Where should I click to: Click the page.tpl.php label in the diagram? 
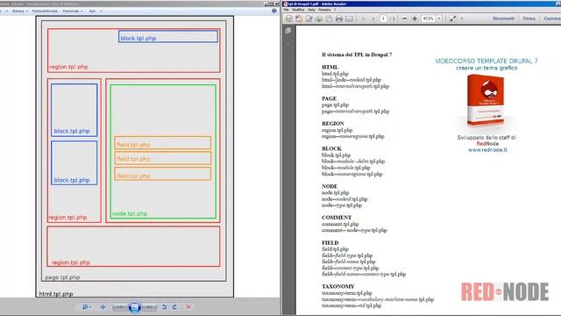click(x=62, y=277)
